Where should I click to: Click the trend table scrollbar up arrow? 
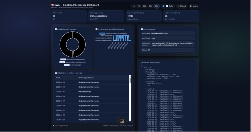130,76
